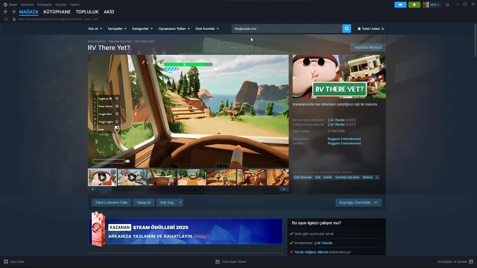Open the akid account dropdown
477x268 pixels.
(435, 4)
